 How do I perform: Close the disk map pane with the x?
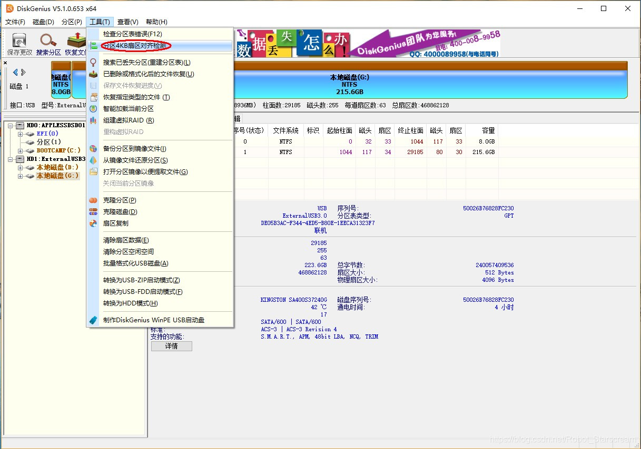pyautogui.click(x=5, y=63)
